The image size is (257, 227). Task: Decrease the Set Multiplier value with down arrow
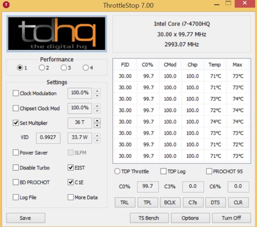[97, 126]
